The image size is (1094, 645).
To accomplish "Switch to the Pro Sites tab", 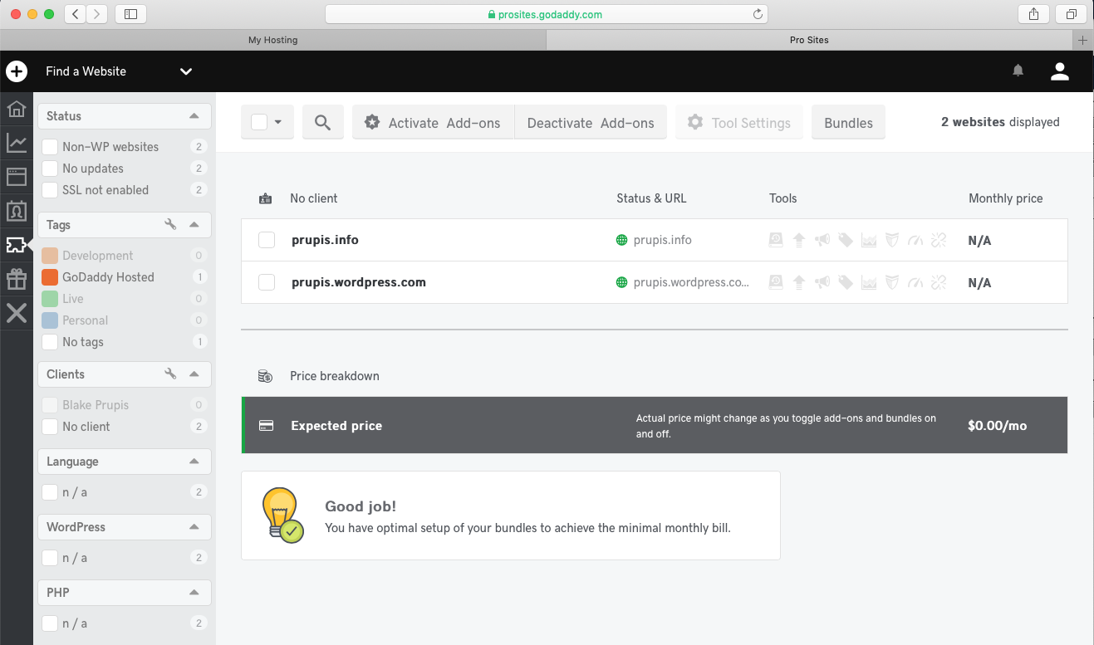I will (808, 40).
